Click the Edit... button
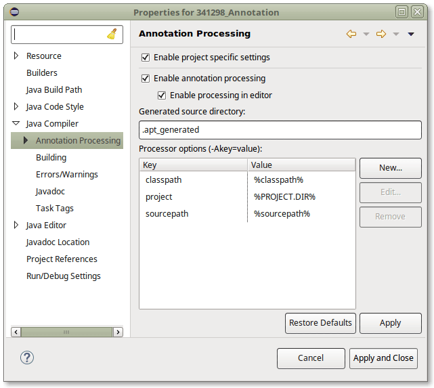Image resolution: width=434 pixels, height=388 pixels. (391, 192)
